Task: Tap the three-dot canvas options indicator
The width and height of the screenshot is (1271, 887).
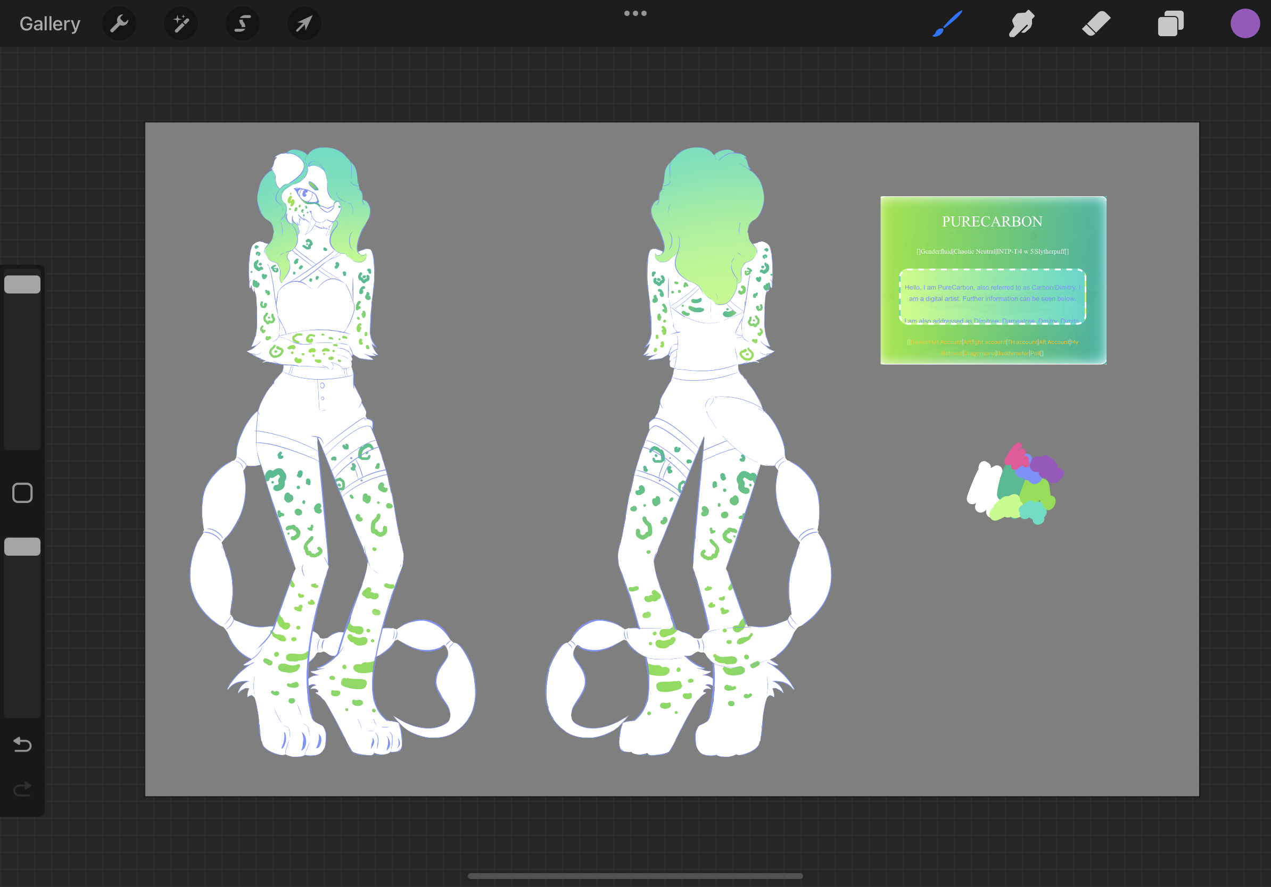Action: [x=635, y=13]
